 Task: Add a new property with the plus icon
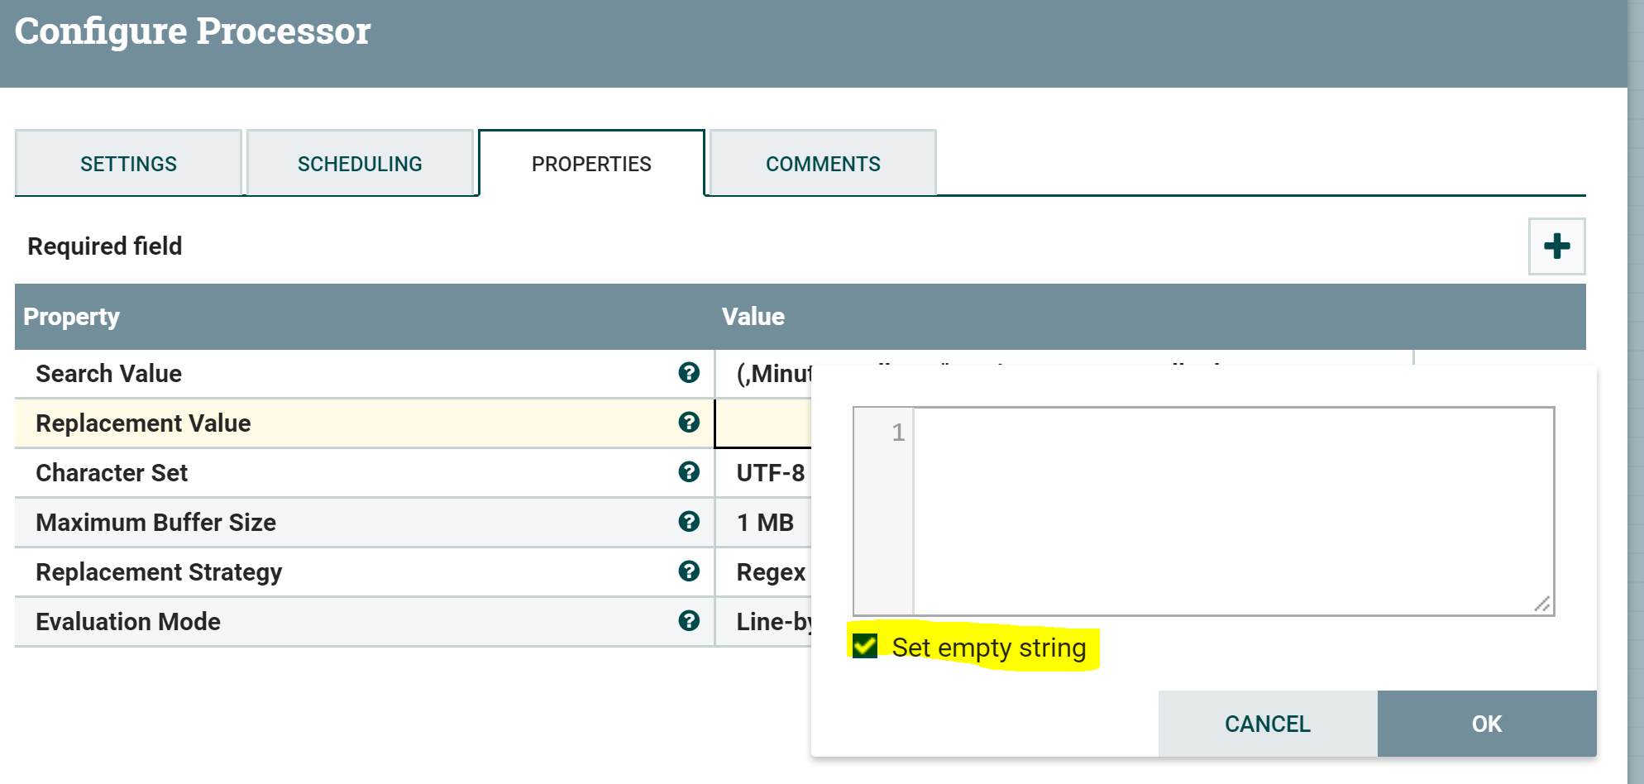[x=1557, y=246]
